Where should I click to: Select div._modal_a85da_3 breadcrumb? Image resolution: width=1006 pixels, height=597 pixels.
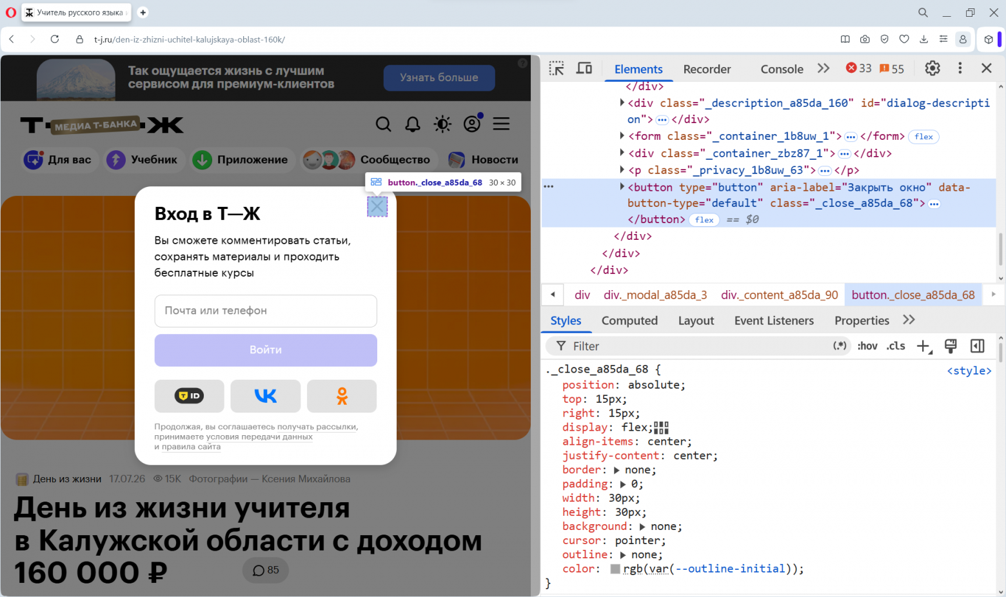tap(655, 295)
